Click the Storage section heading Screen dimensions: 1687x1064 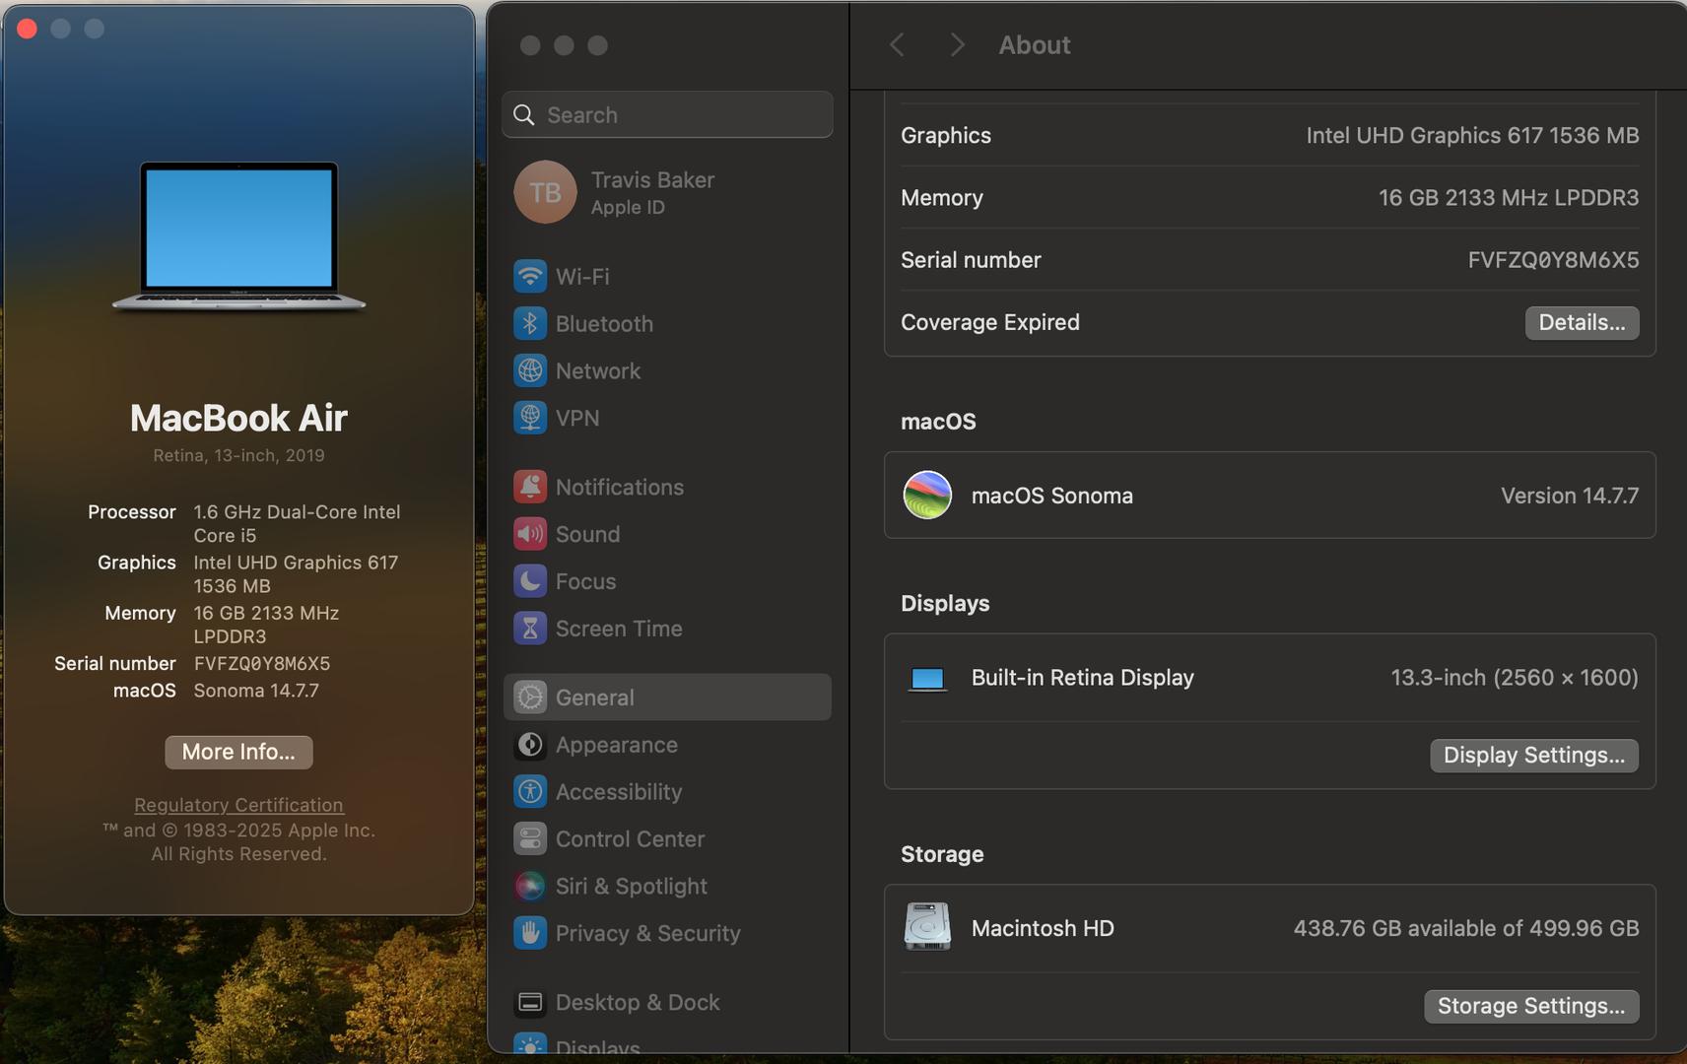pos(942,854)
